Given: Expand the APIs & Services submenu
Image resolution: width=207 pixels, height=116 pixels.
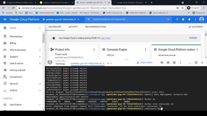Looking at the screenshot, I should 40,50.
